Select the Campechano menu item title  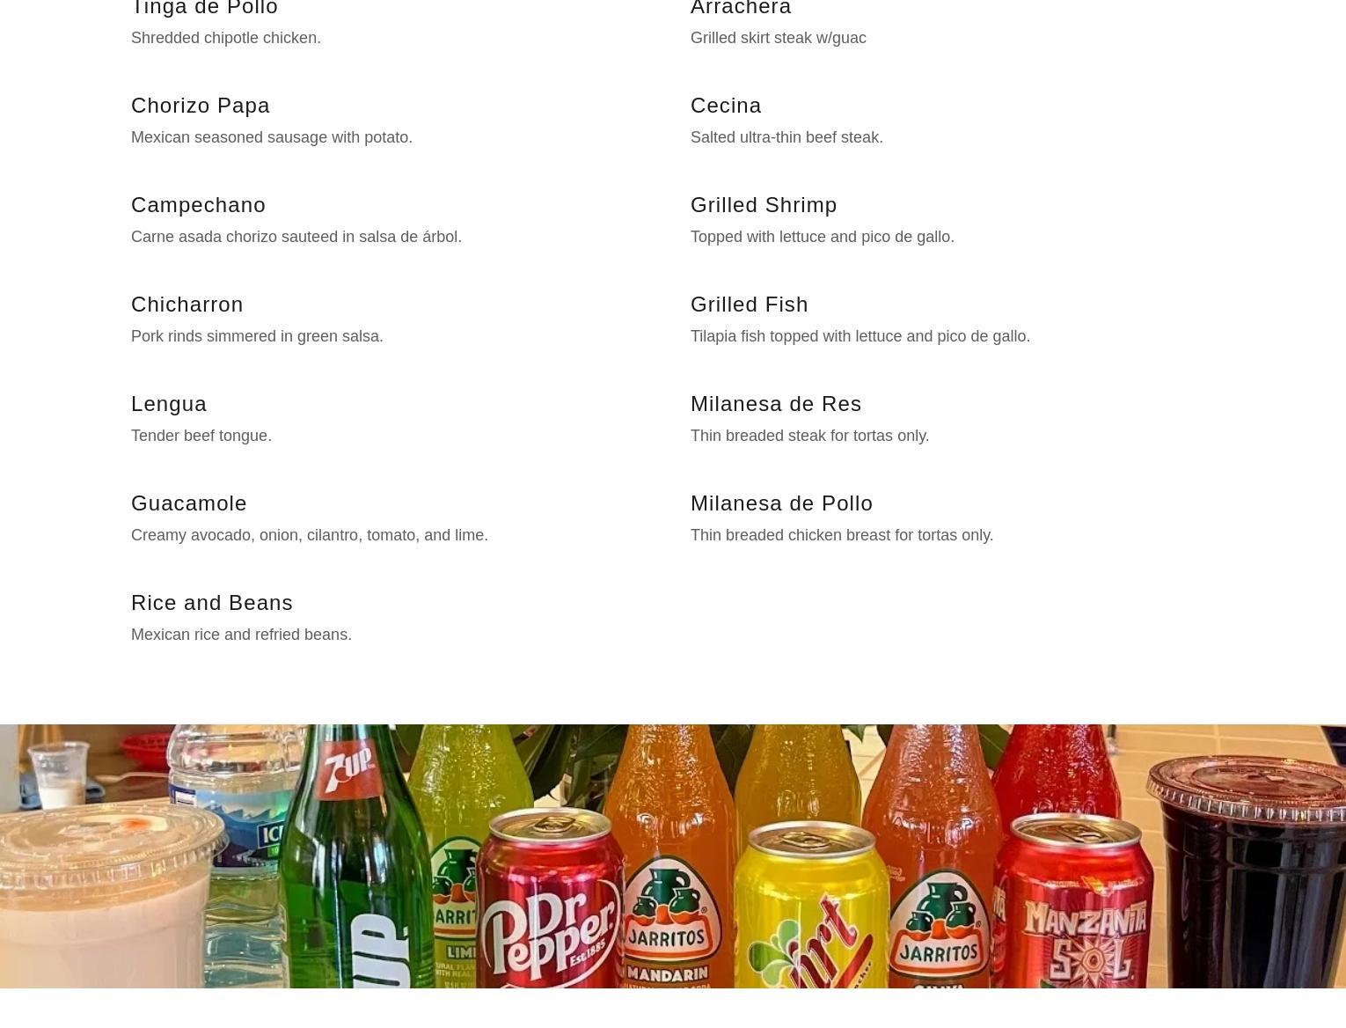(x=198, y=204)
